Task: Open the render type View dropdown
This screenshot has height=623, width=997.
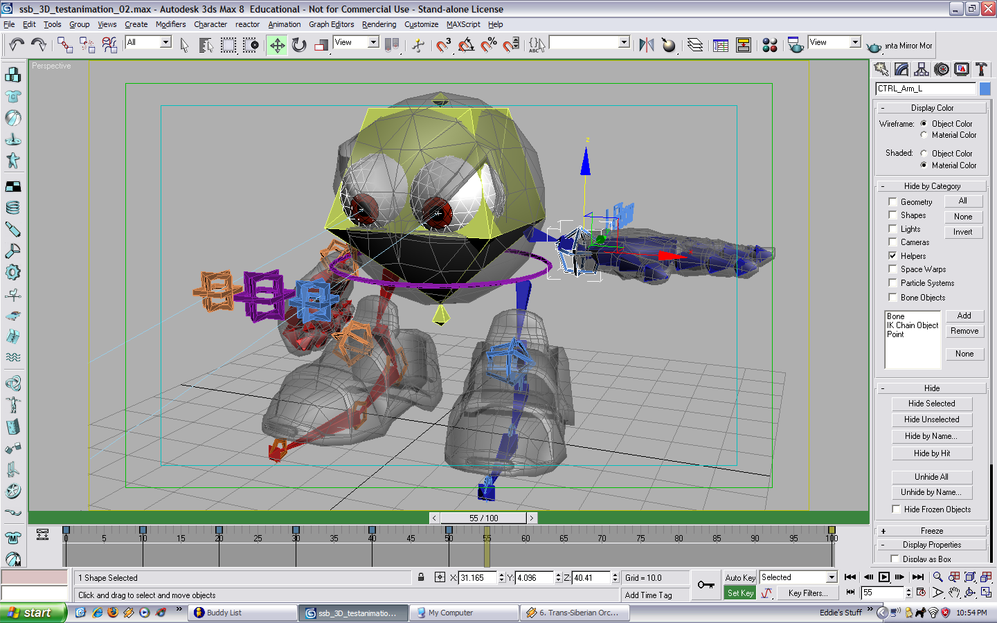Action: coord(855,42)
